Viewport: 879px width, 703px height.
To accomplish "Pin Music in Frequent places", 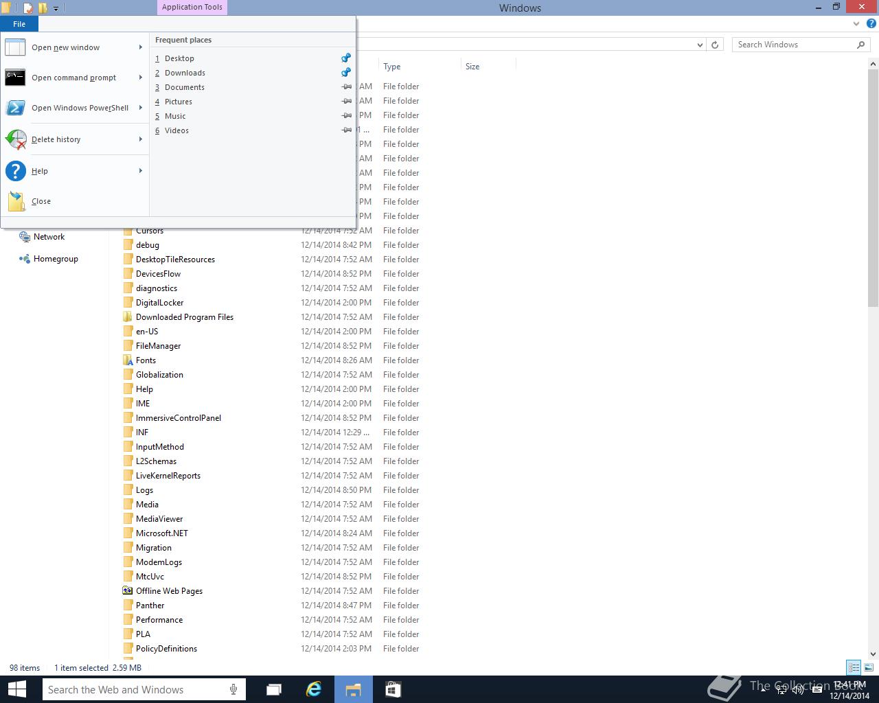I will point(347,116).
